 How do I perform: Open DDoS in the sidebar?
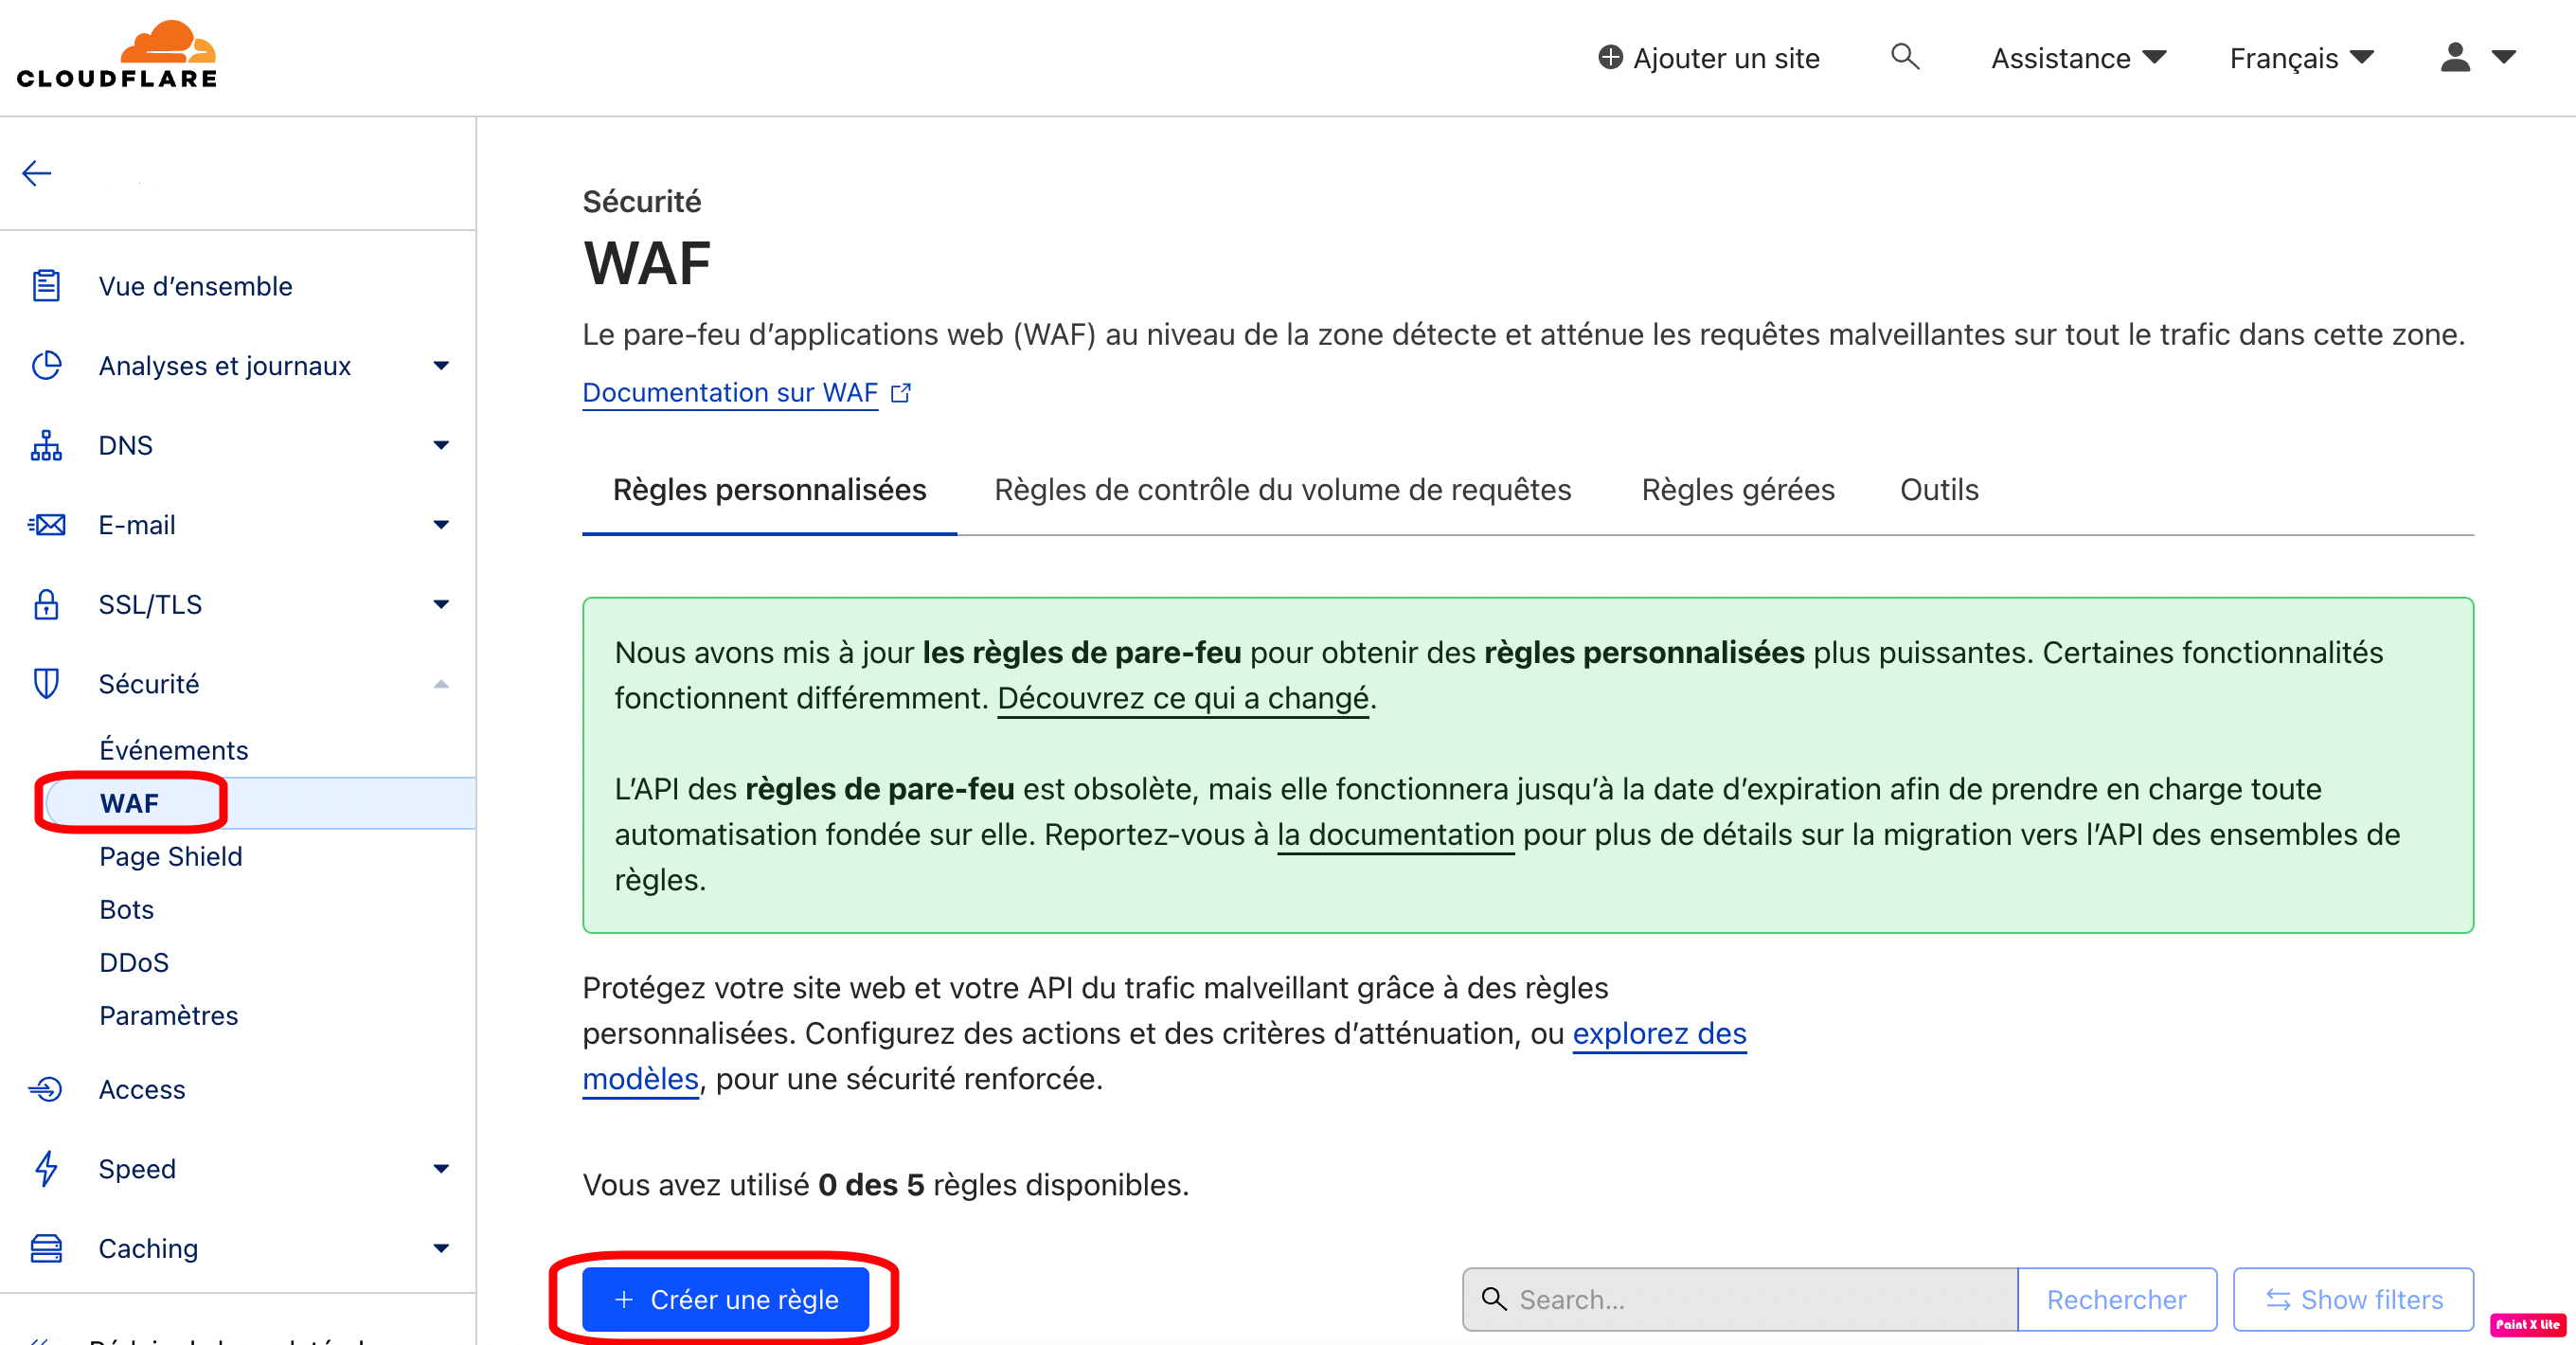click(x=134, y=962)
